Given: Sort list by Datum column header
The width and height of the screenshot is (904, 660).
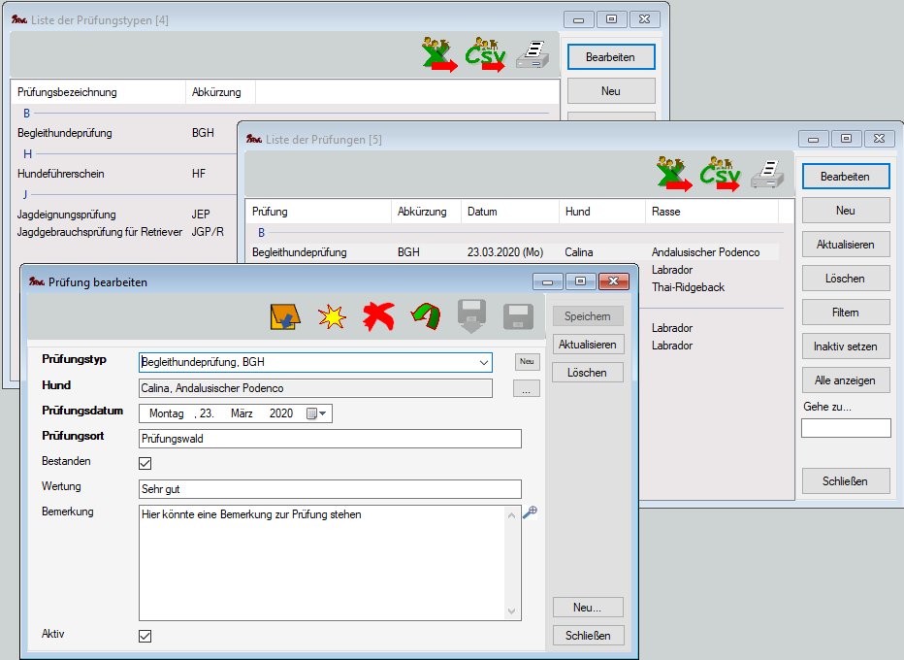Looking at the screenshot, I should (x=508, y=212).
